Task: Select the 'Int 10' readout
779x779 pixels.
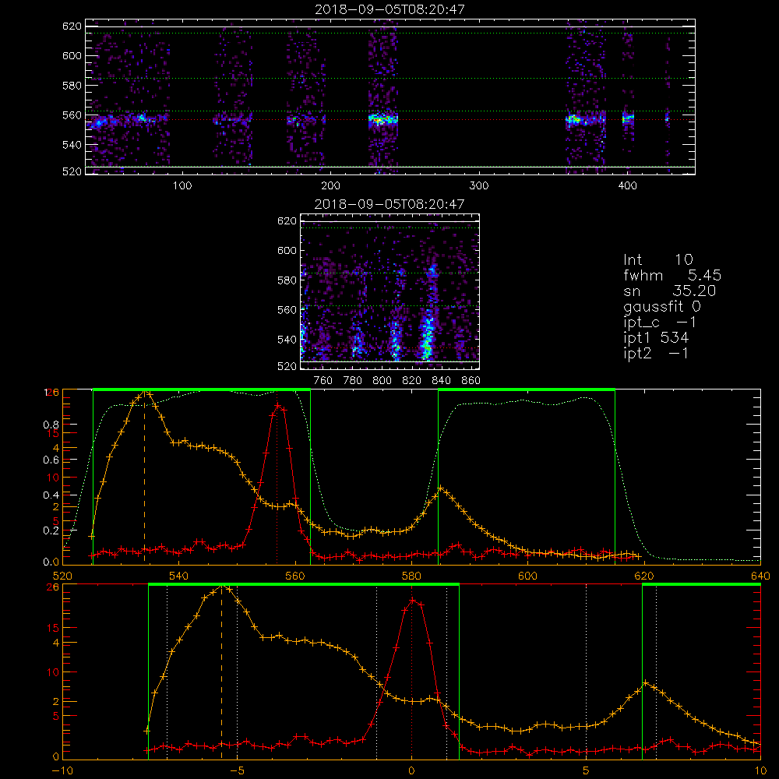Action: pyautogui.click(x=658, y=259)
